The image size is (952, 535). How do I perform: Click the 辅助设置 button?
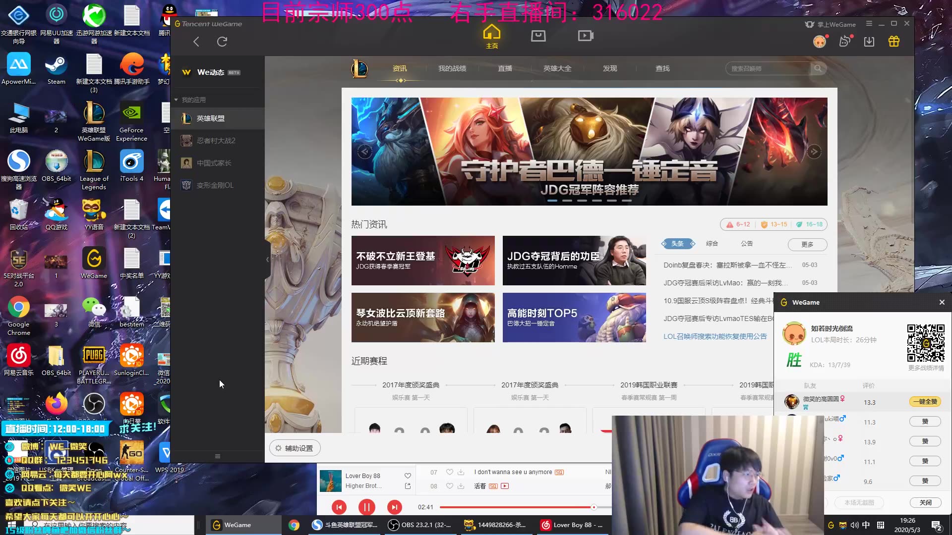pos(295,448)
